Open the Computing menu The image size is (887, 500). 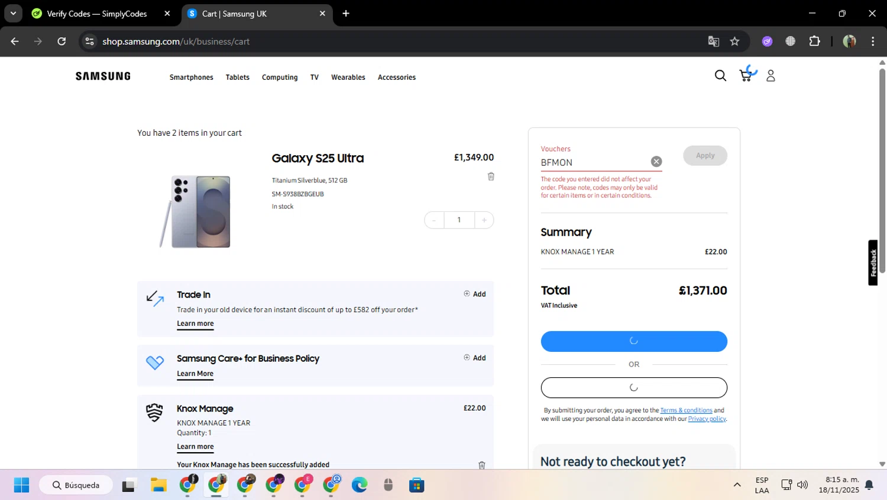(280, 77)
